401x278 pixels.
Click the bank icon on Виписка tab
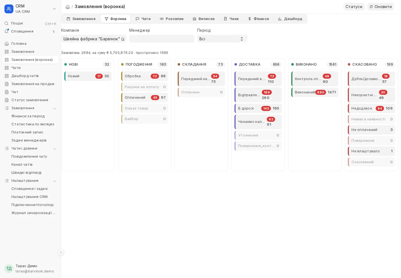[x=194, y=19]
